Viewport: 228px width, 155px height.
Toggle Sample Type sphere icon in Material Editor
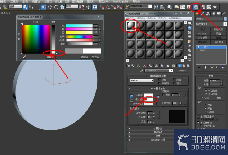pyautogui.click(x=189, y=23)
